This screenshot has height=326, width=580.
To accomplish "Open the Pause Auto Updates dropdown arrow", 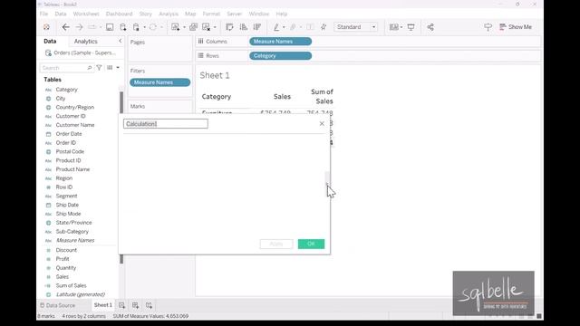I will (144, 27).
